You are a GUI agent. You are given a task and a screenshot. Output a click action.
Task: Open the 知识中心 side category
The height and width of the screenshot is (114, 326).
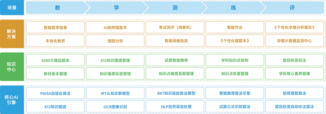point(11,67)
